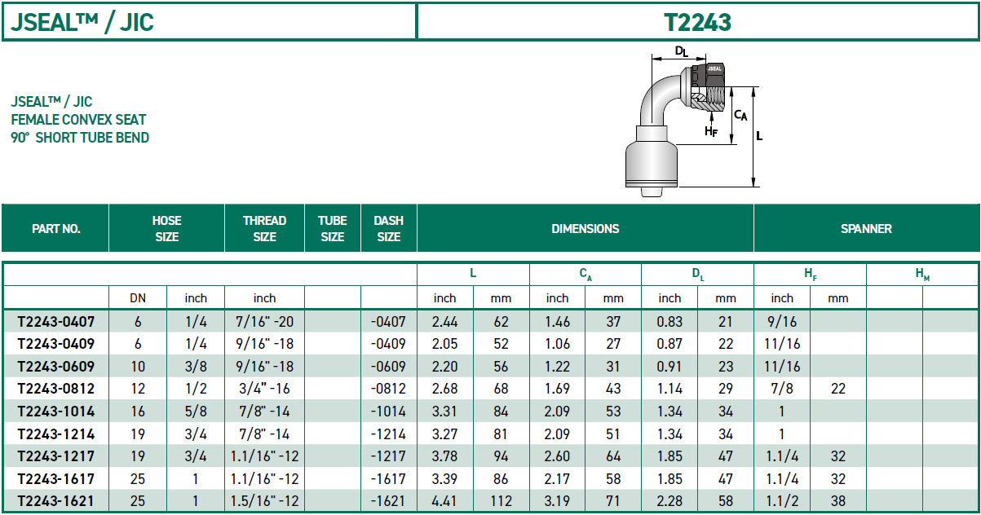
Task: Click thread size 7/16" -20
Action: pos(264,322)
